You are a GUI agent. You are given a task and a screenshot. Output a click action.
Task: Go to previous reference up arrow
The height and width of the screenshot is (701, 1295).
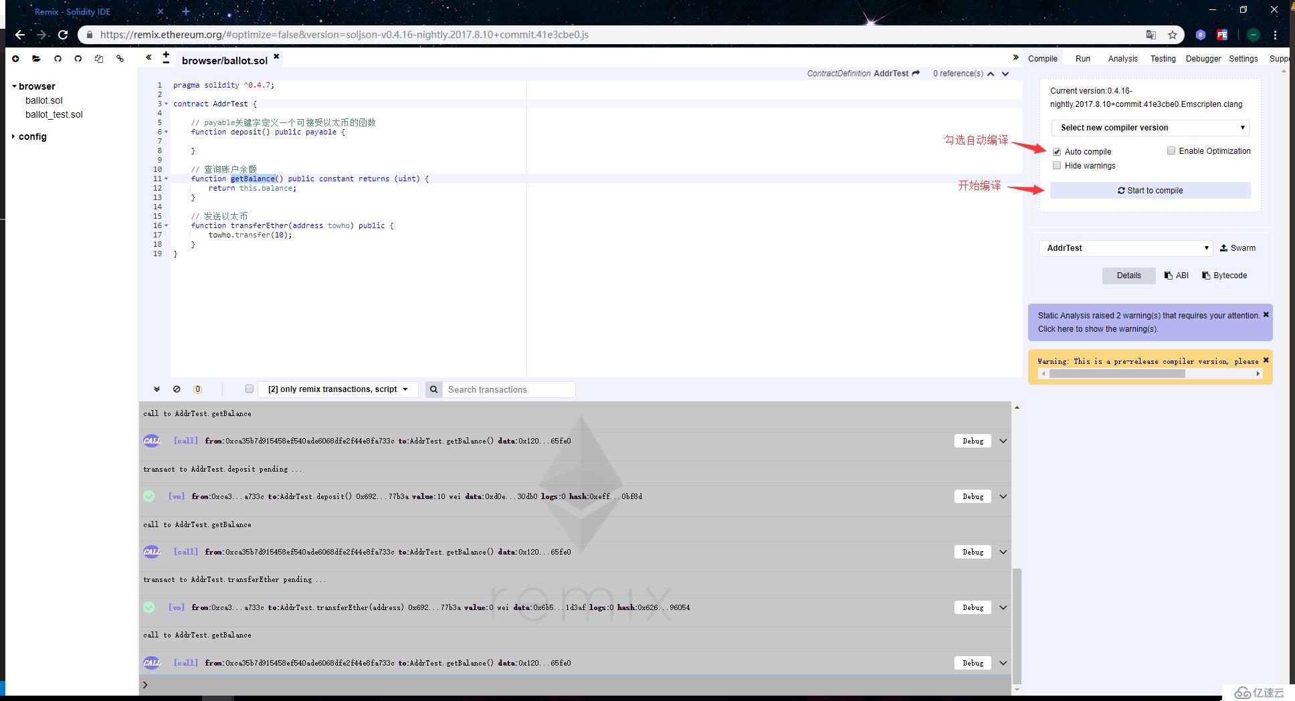pos(991,74)
